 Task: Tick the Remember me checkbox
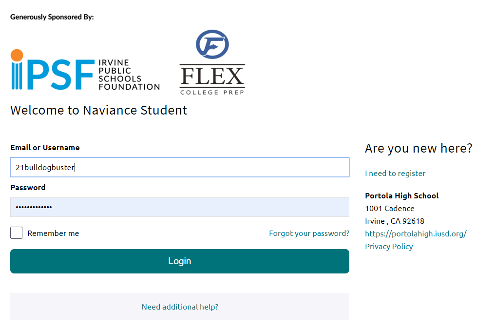tap(17, 233)
